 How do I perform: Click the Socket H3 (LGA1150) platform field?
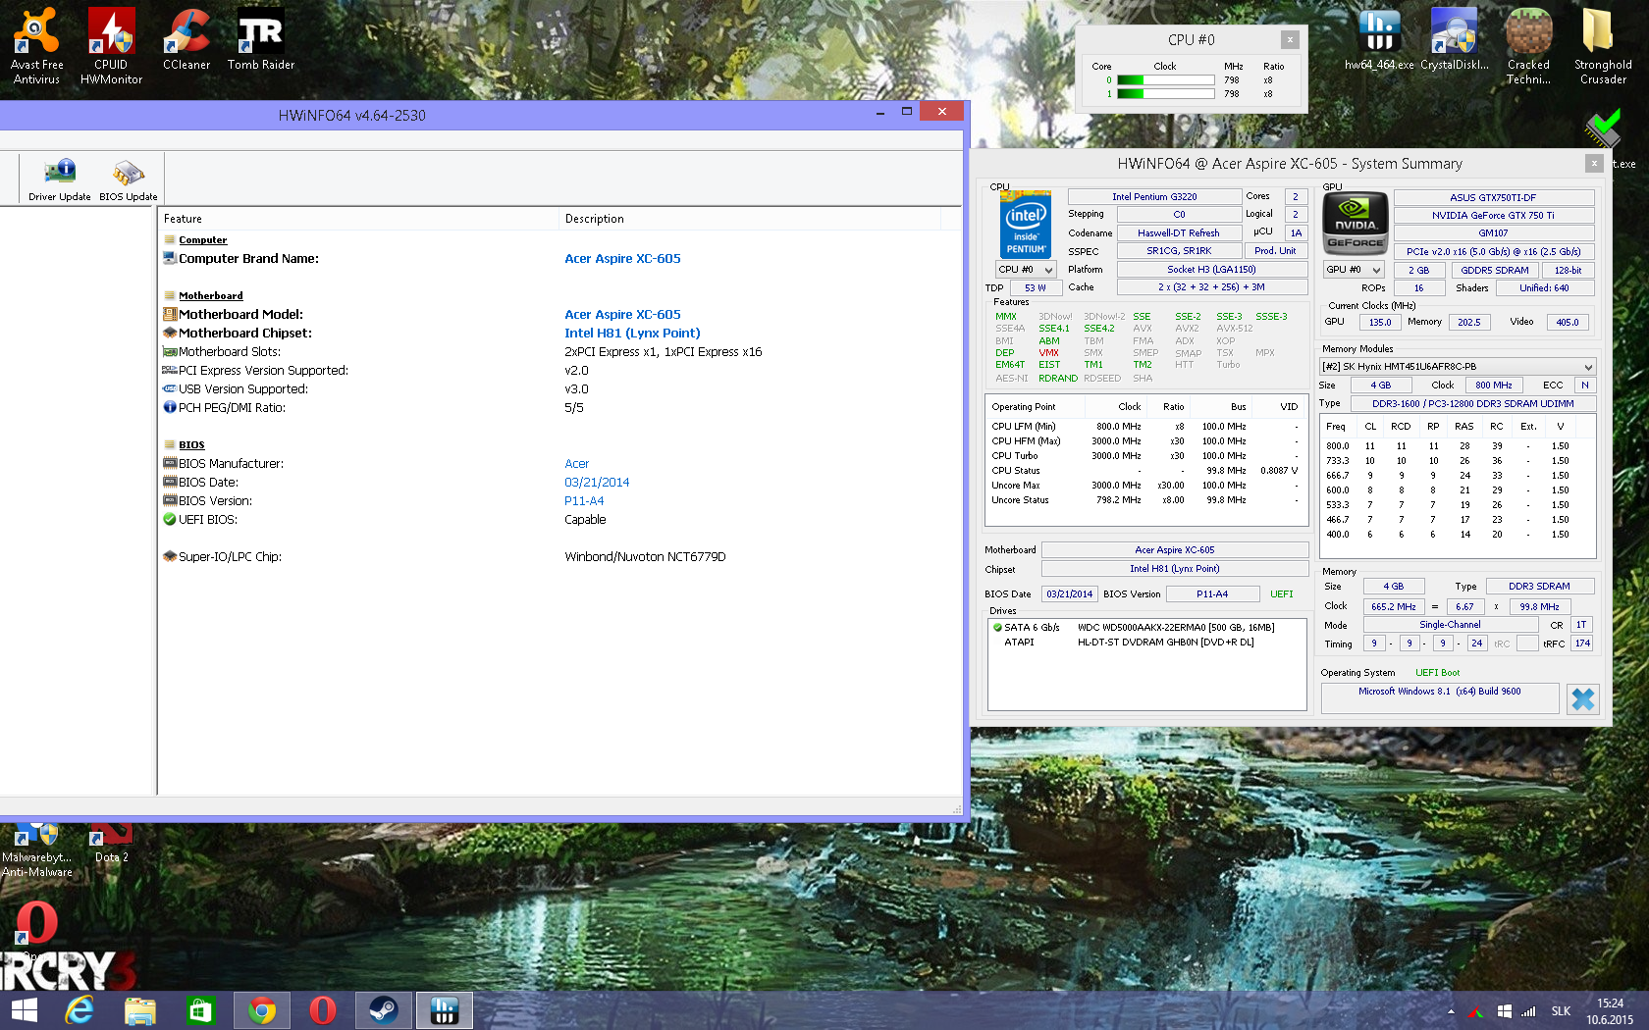[x=1211, y=270]
